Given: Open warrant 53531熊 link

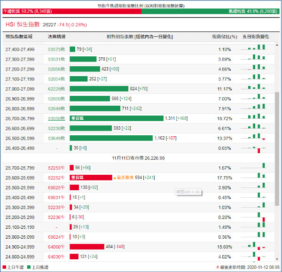Looking at the screenshot, I should click(x=56, y=59).
